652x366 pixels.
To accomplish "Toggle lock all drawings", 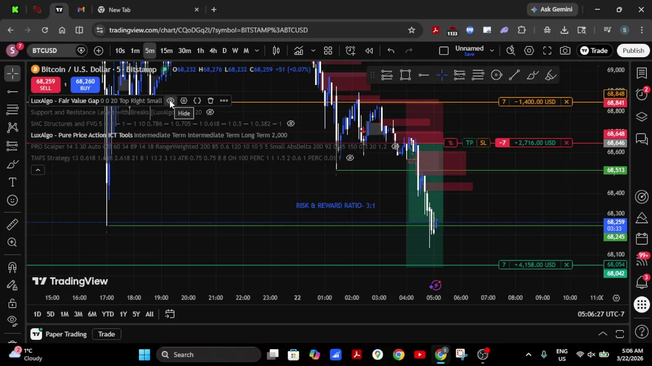I will coord(13,303).
